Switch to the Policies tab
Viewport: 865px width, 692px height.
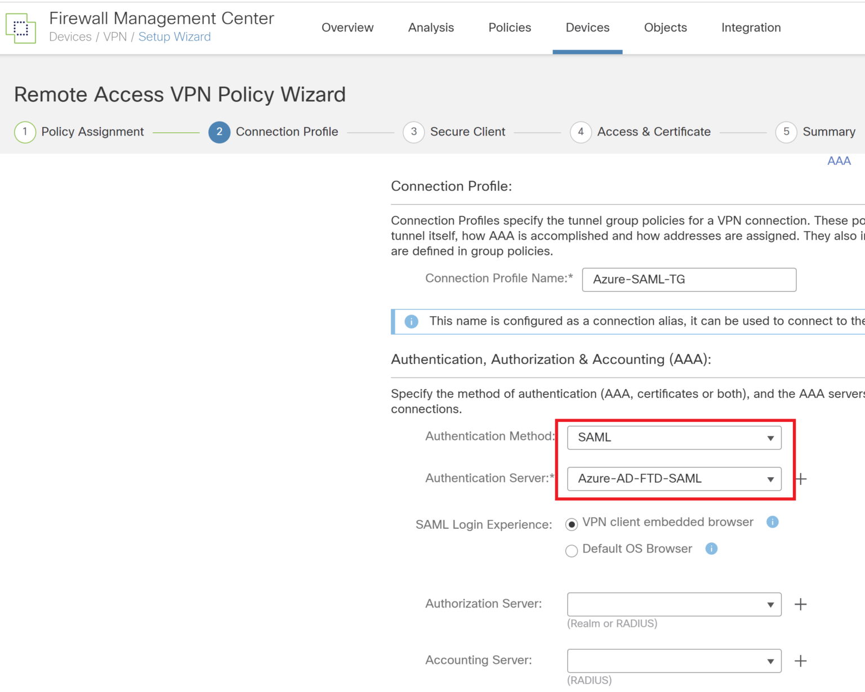pyautogui.click(x=510, y=27)
